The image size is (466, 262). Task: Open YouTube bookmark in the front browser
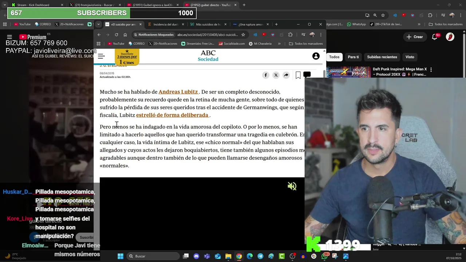(x=116, y=44)
